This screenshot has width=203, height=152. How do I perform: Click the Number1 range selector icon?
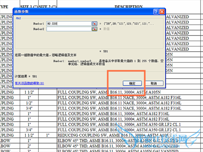click(x=95, y=24)
